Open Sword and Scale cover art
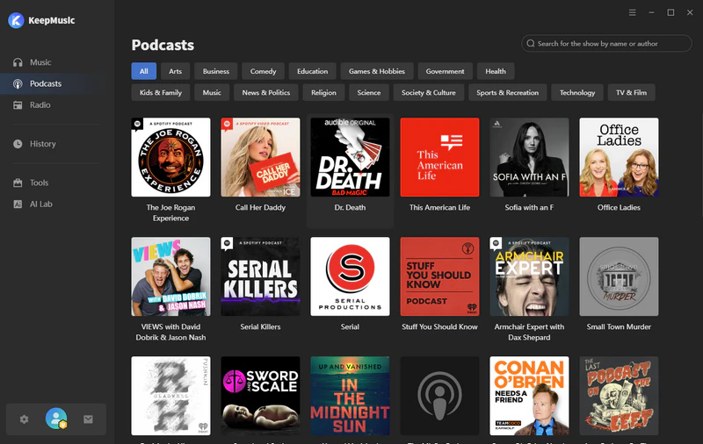The height and width of the screenshot is (444, 703). point(260,396)
